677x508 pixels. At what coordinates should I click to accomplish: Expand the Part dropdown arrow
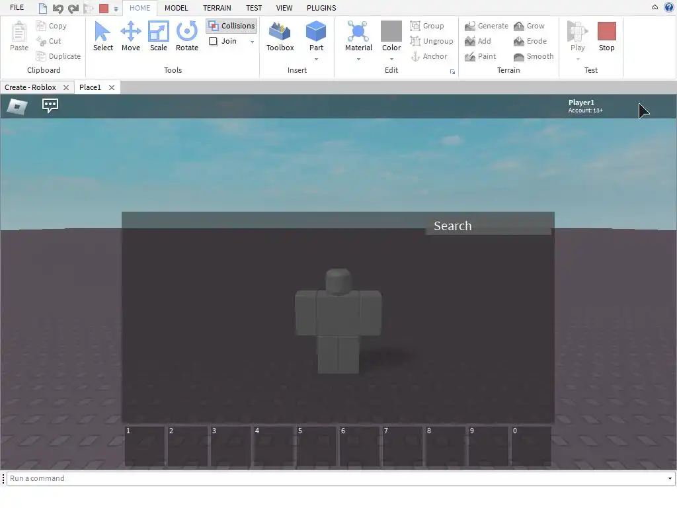[316, 59]
